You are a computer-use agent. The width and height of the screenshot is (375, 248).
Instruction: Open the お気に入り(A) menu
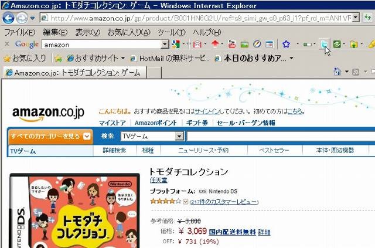coord(129,32)
